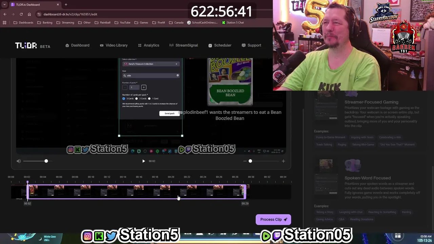The width and height of the screenshot is (434, 244).
Task: Increase number of packs with plus button
Action: [x=143, y=87]
